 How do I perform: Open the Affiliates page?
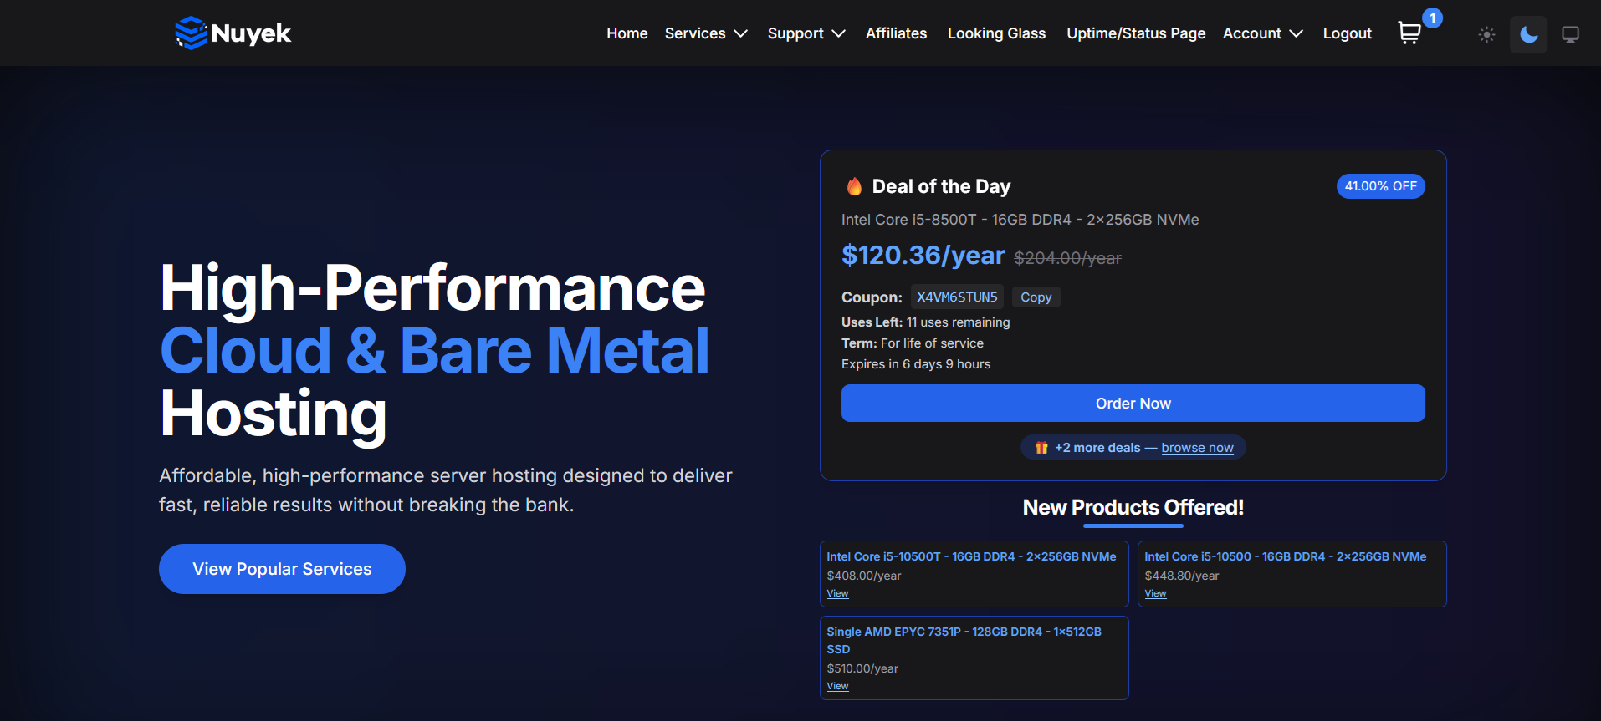(896, 33)
